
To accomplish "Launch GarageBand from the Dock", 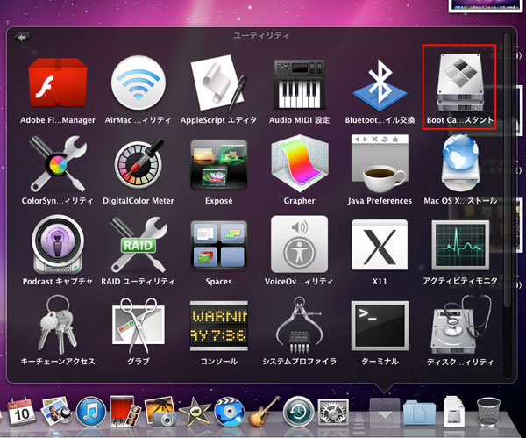I will coord(265,412).
